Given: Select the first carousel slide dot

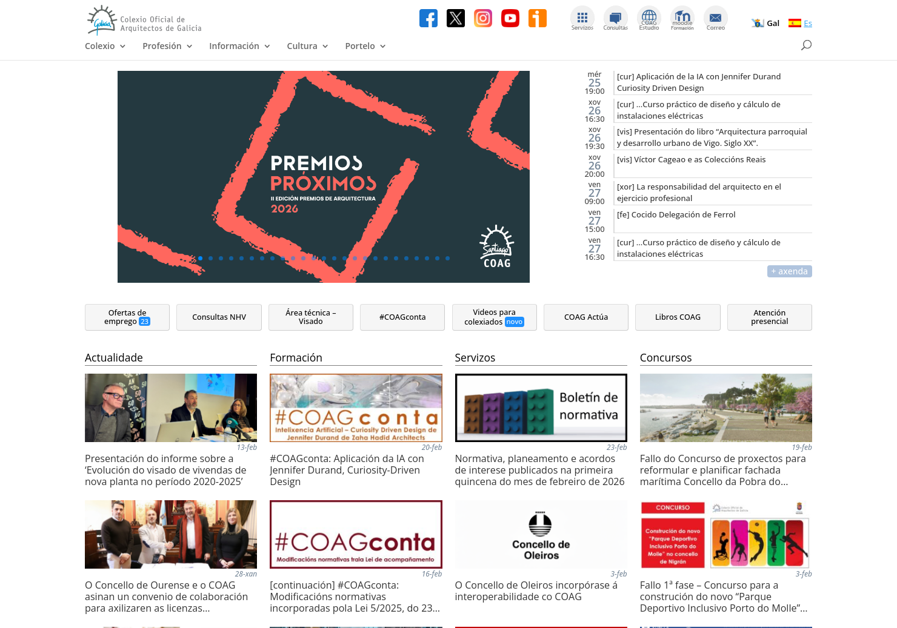Looking at the screenshot, I should (x=200, y=258).
